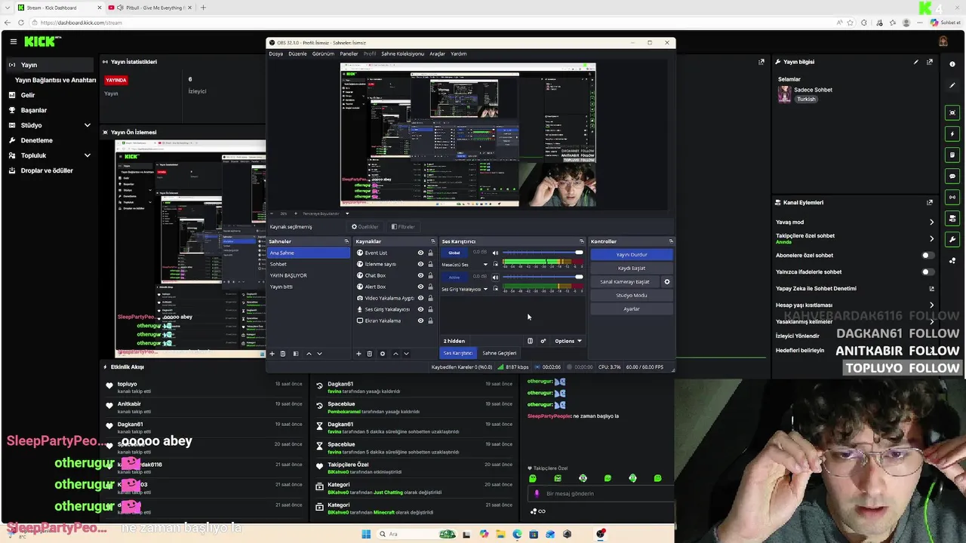This screenshot has width=966, height=543.
Task: Hide the Event List source
Action: (x=420, y=253)
